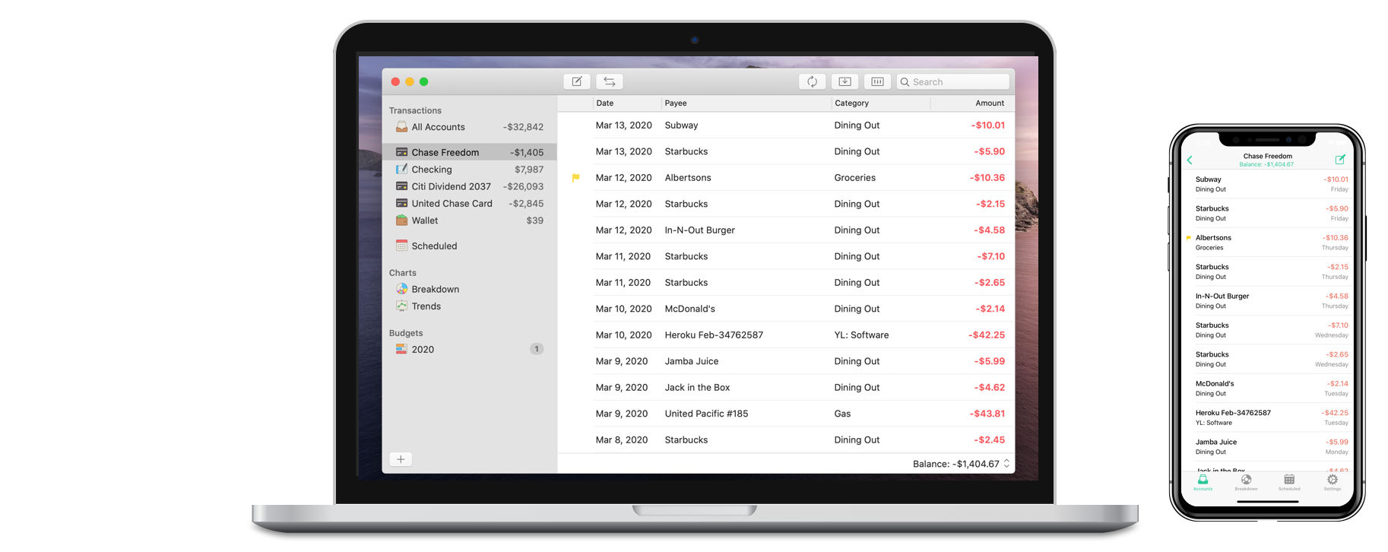Open United Chase Card account
This screenshot has width=1388, height=552.
pos(469,203)
